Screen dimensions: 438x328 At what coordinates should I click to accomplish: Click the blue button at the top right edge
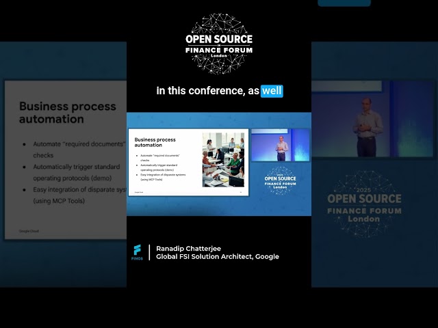point(344,3)
